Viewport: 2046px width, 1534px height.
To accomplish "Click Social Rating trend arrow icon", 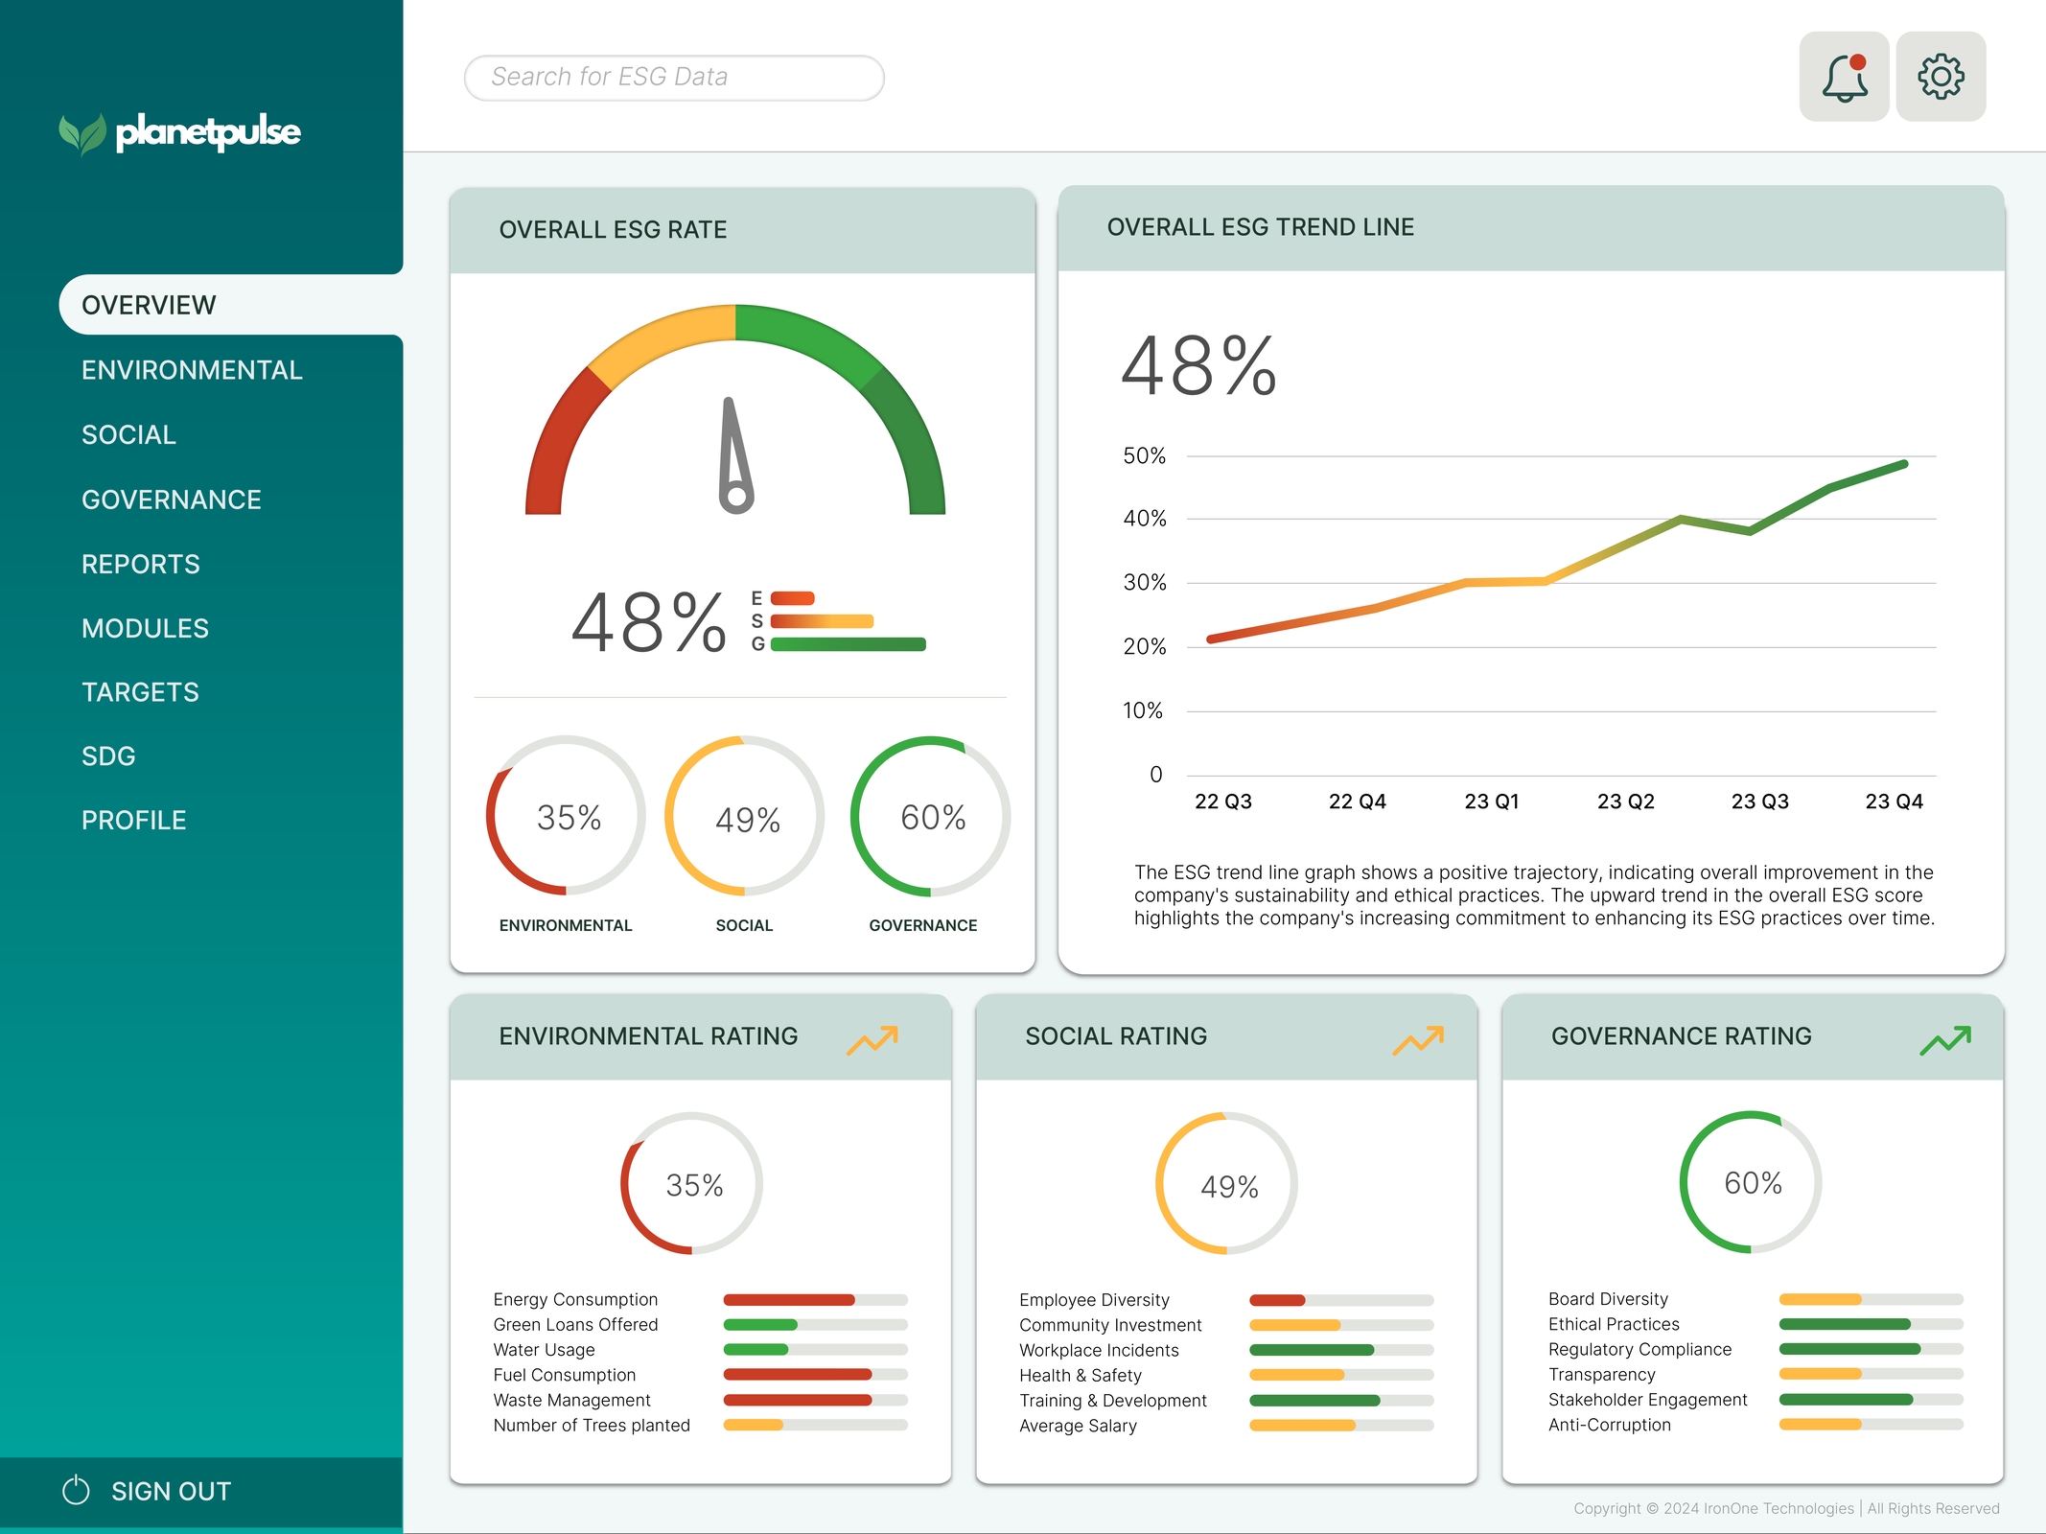I will (x=1418, y=1039).
